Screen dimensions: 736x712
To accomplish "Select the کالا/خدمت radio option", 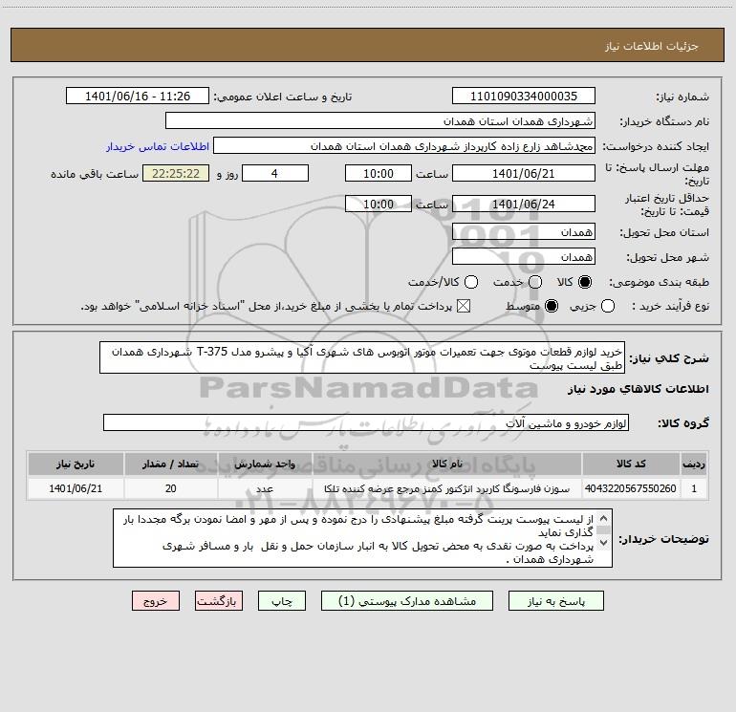I will [x=471, y=282].
